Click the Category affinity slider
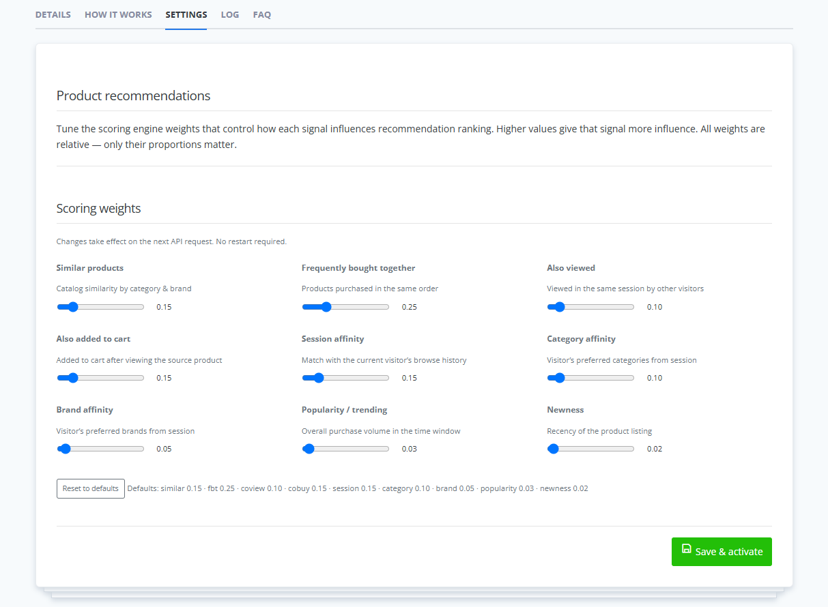 pos(590,378)
